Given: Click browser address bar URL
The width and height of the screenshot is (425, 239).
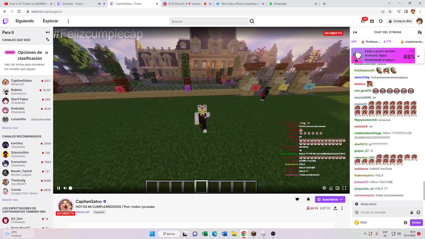Looking at the screenshot, I should coord(47,11).
